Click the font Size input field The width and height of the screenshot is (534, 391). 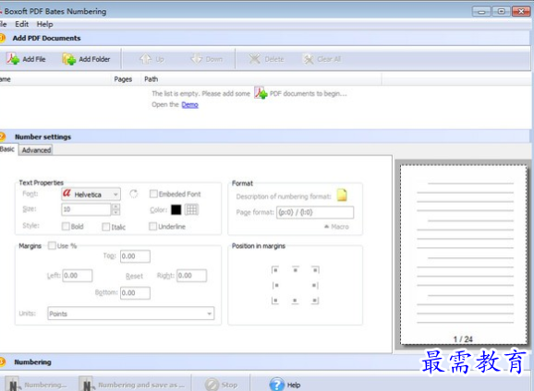[x=86, y=209]
